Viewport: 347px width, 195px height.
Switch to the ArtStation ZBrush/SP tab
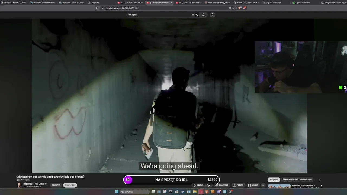(x=14, y=3)
